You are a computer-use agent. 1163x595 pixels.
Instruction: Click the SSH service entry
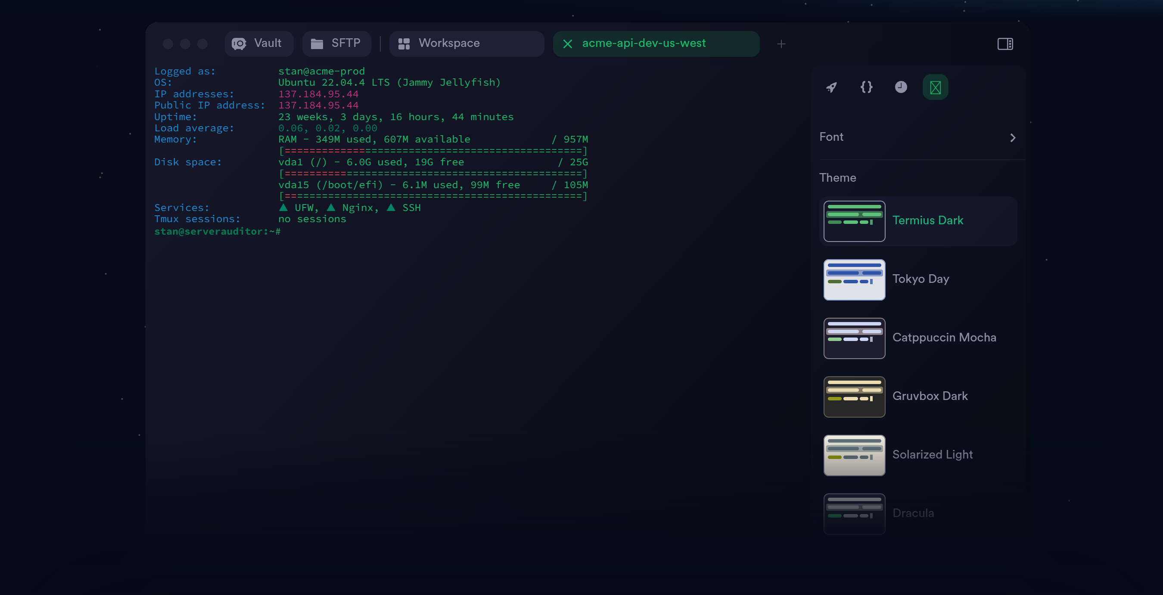[x=404, y=208]
